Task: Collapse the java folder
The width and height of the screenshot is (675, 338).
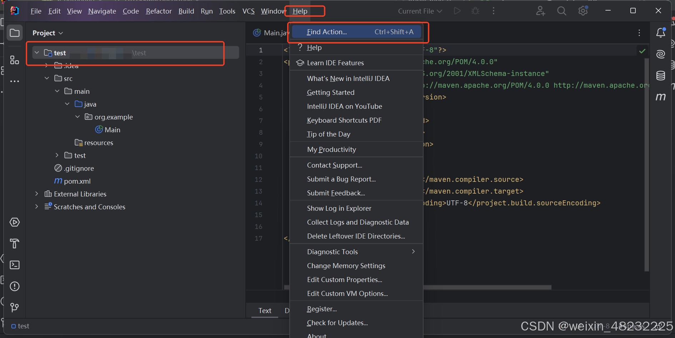Action: [67, 104]
